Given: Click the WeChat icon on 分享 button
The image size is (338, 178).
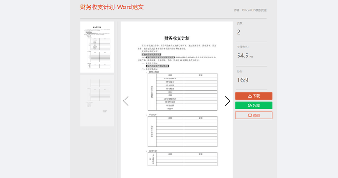Looking at the screenshot, I should [x=250, y=106].
